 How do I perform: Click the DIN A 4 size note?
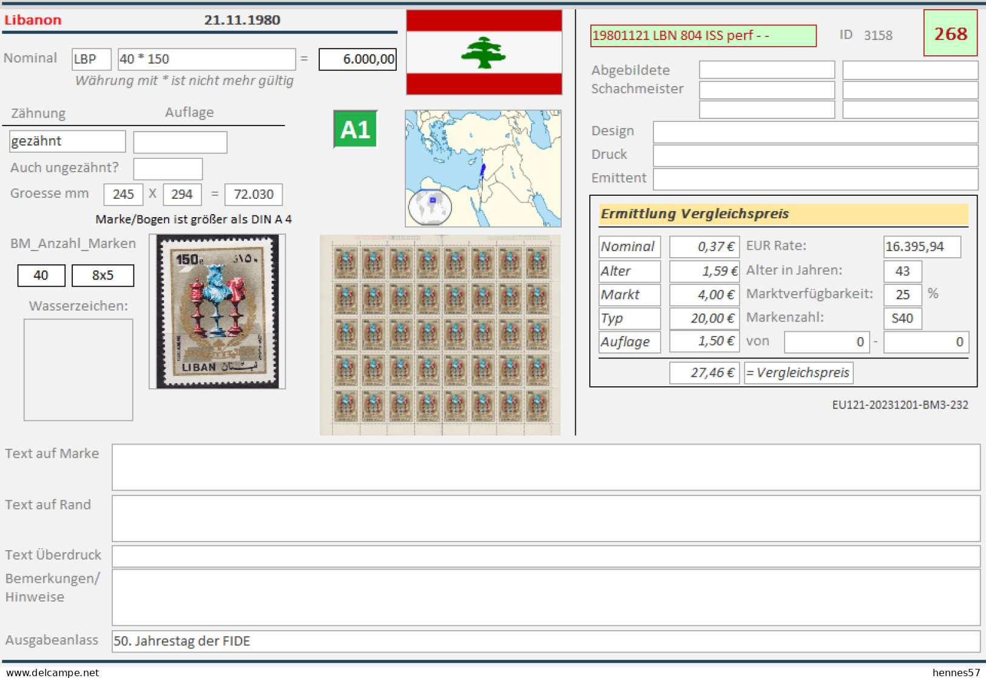pos(194,220)
